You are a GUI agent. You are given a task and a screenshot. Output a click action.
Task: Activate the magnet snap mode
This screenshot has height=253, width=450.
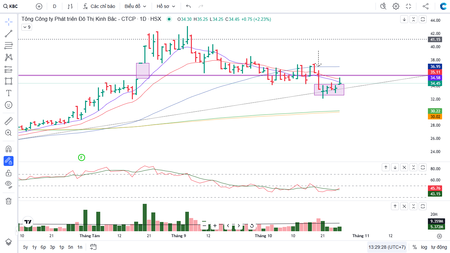pos(9,149)
